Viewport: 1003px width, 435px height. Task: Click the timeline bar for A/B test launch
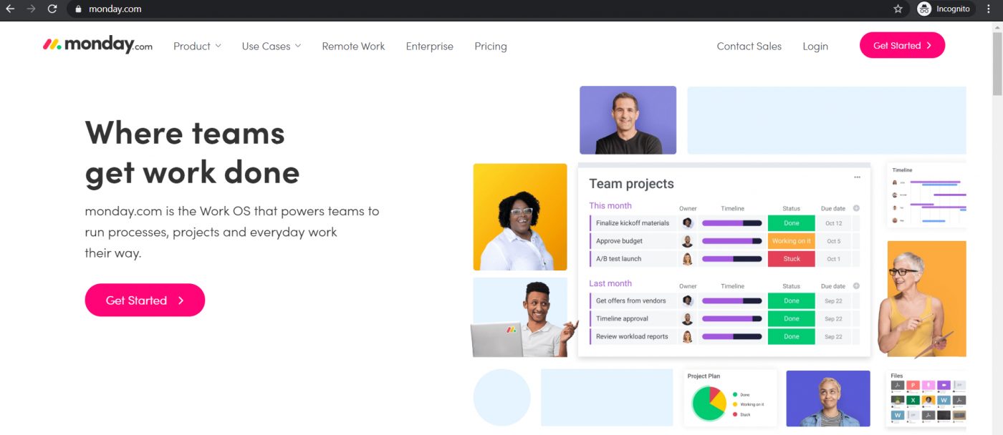(x=732, y=259)
